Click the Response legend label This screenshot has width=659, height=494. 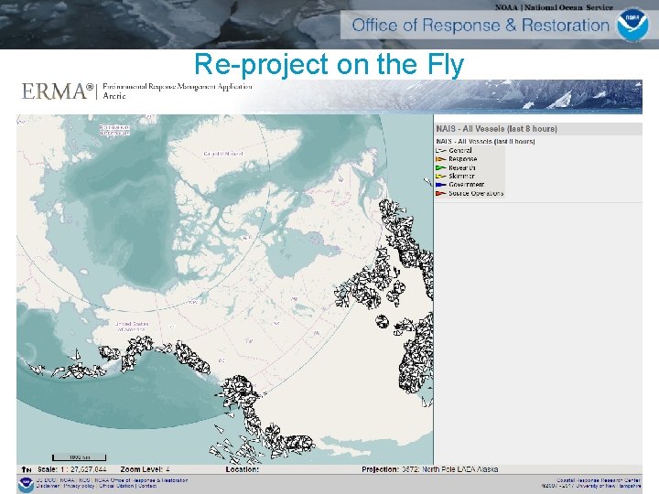[463, 159]
